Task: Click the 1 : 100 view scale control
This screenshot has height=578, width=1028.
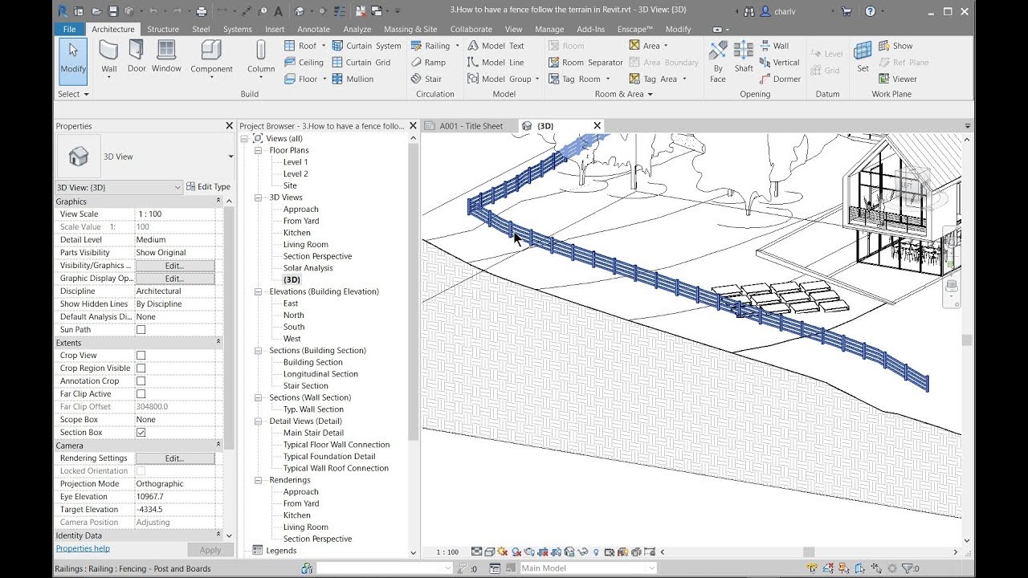Action: 447,552
